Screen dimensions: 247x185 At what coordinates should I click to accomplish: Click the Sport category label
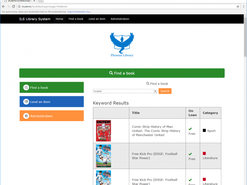point(211,131)
